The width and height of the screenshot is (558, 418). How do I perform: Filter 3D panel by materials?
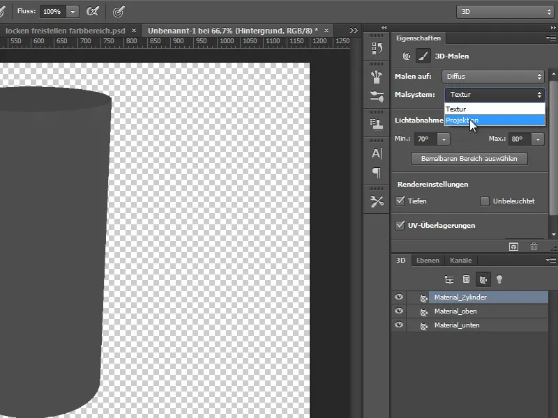(483, 279)
